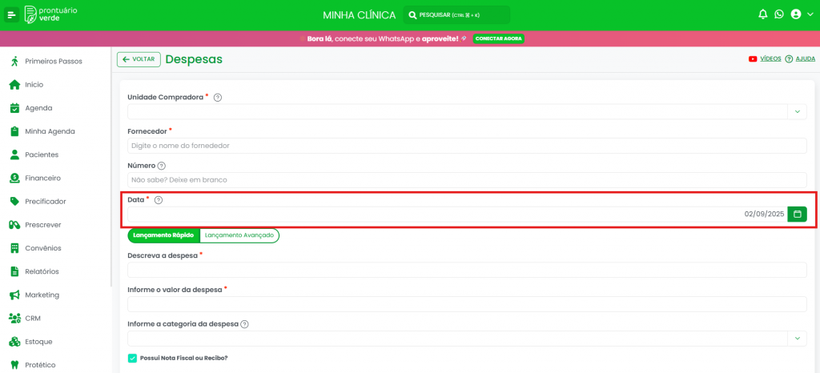Screen dimensions: 820x373
Task: Click the WhatsApp icon in header
Action: (778, 14)
